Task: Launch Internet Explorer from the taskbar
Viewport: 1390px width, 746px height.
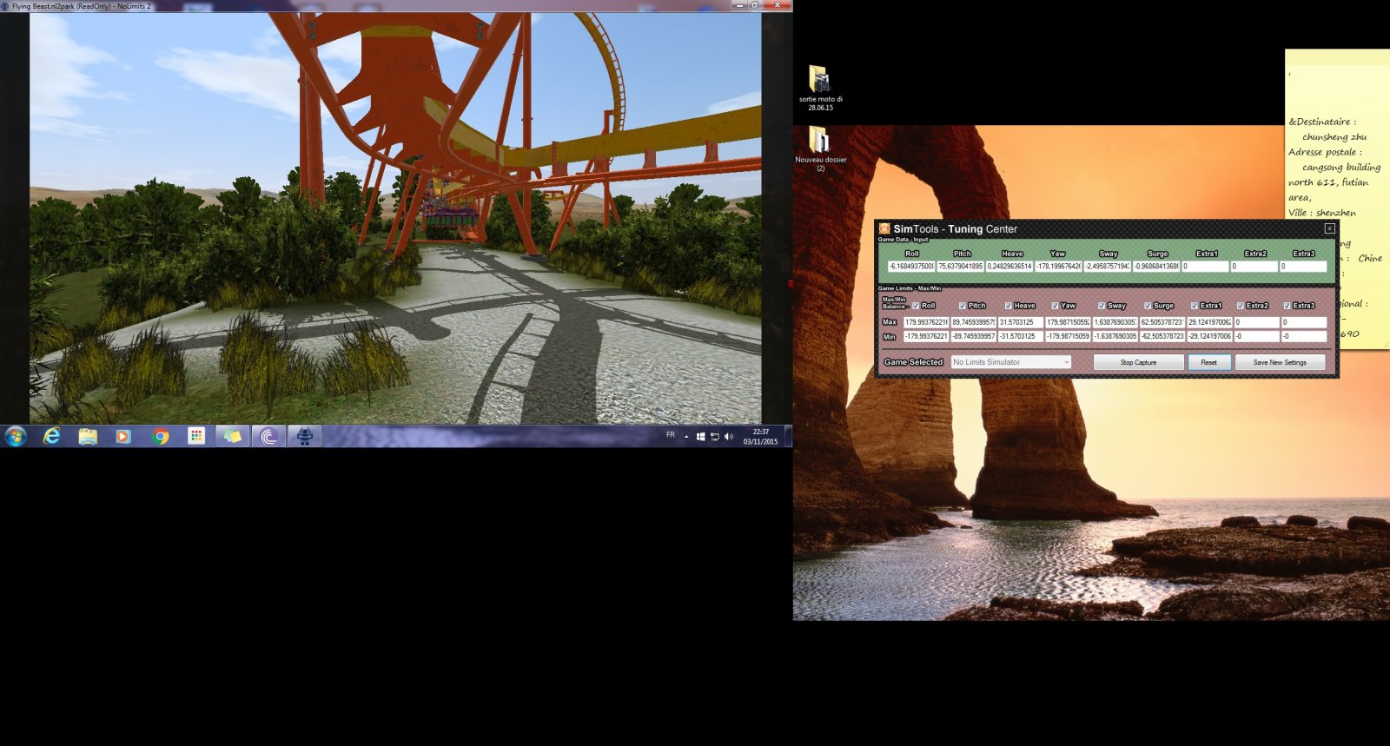Action: click(52, 436)
